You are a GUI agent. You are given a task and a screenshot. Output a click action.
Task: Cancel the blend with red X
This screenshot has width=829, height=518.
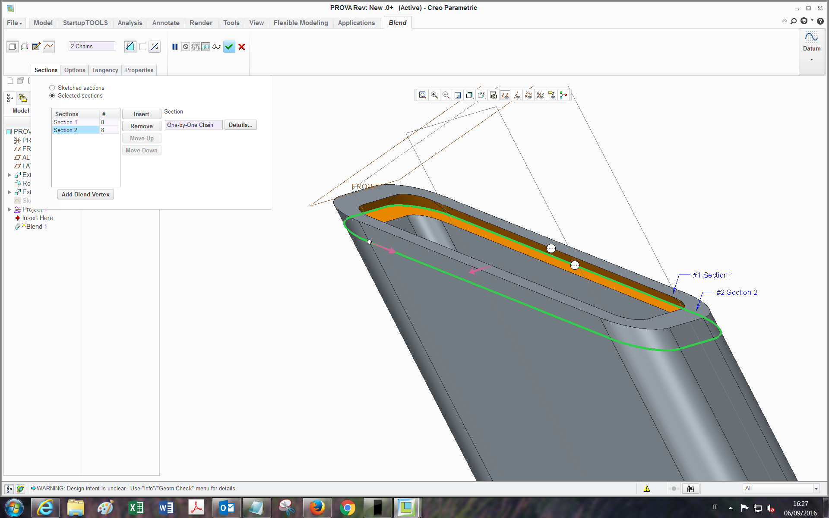tap(242, 47)
